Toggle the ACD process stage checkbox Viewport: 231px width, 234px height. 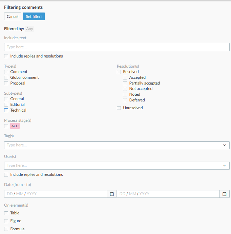click(x=6, y=126)
